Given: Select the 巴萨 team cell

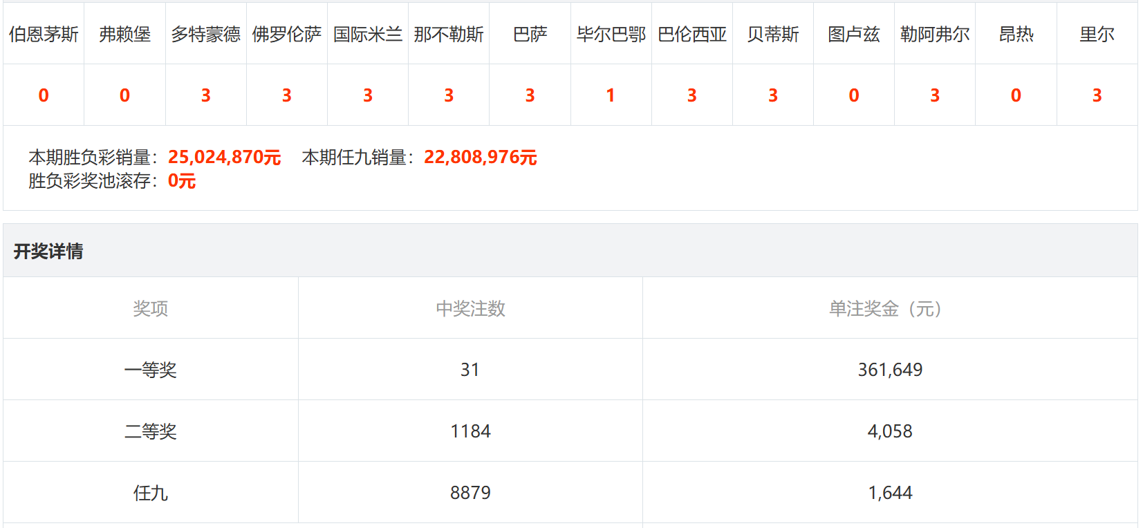Looking at the screenshot, I should click(x=530, y=34).
